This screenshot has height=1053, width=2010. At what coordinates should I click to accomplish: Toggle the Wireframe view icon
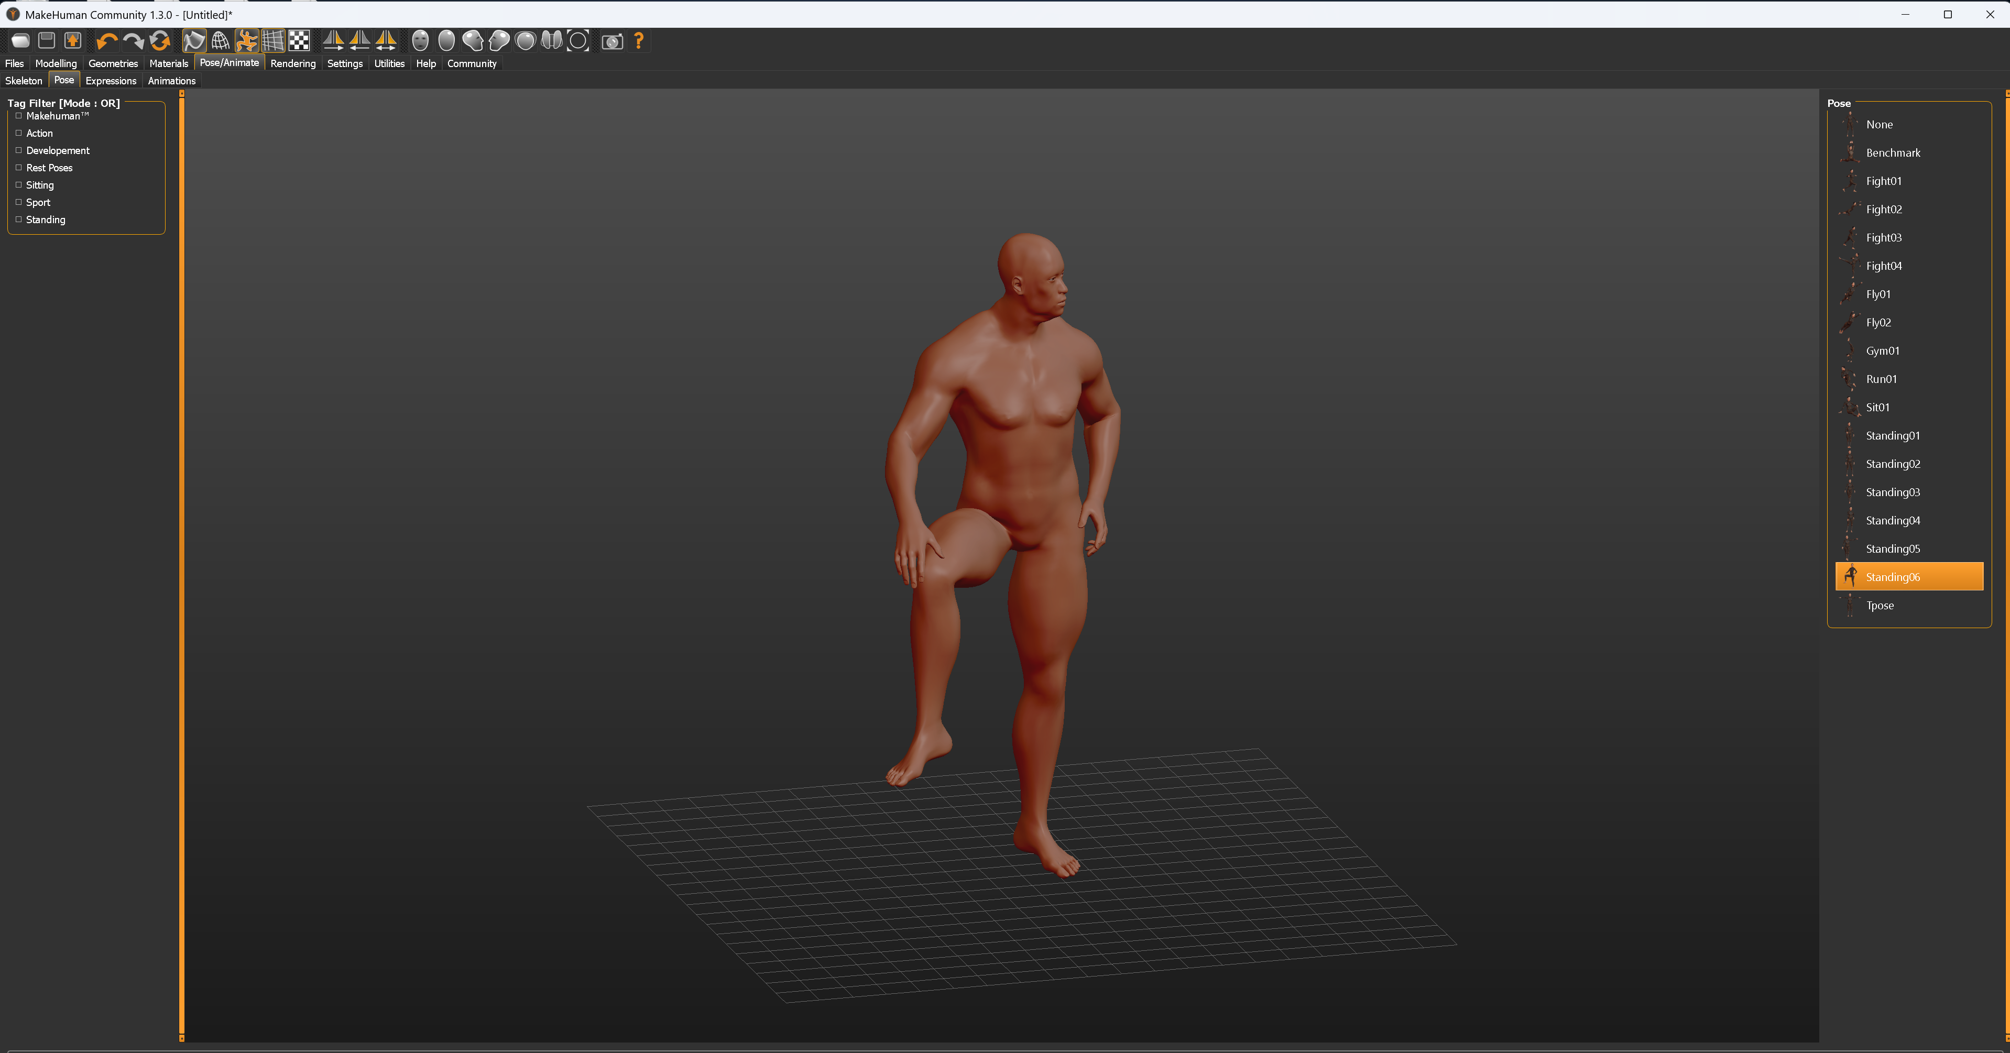point(221,40)
